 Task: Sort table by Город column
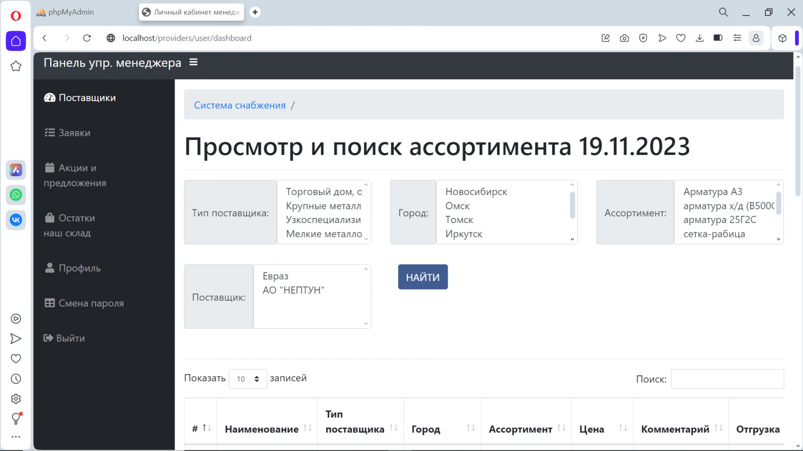tap(442, 429)
